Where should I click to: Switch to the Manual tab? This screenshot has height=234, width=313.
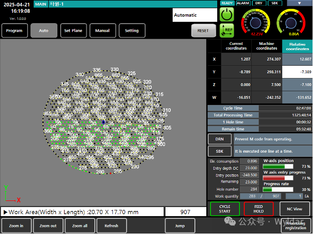102,31
